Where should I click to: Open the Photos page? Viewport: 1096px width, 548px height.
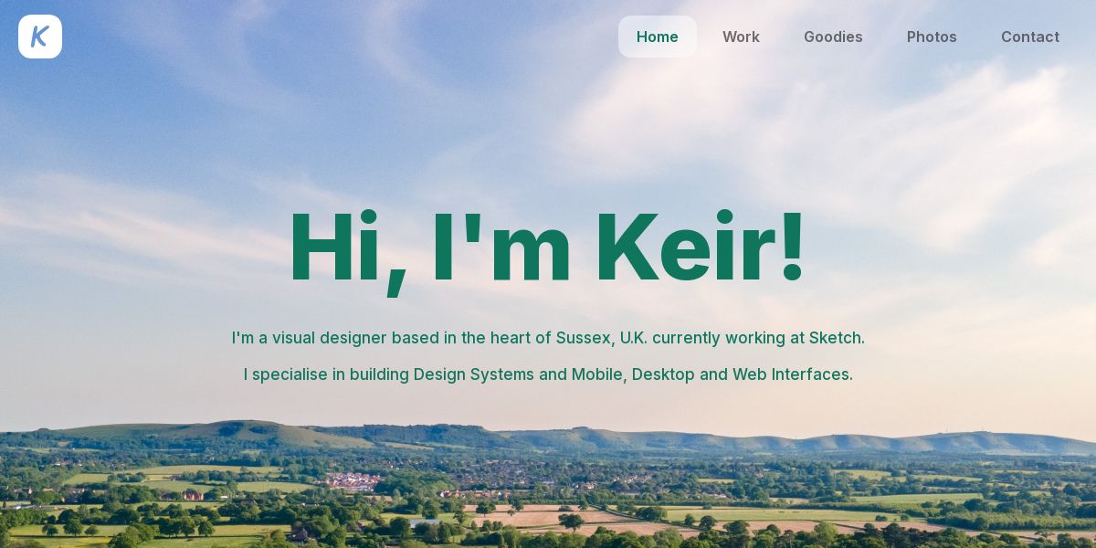932,37
